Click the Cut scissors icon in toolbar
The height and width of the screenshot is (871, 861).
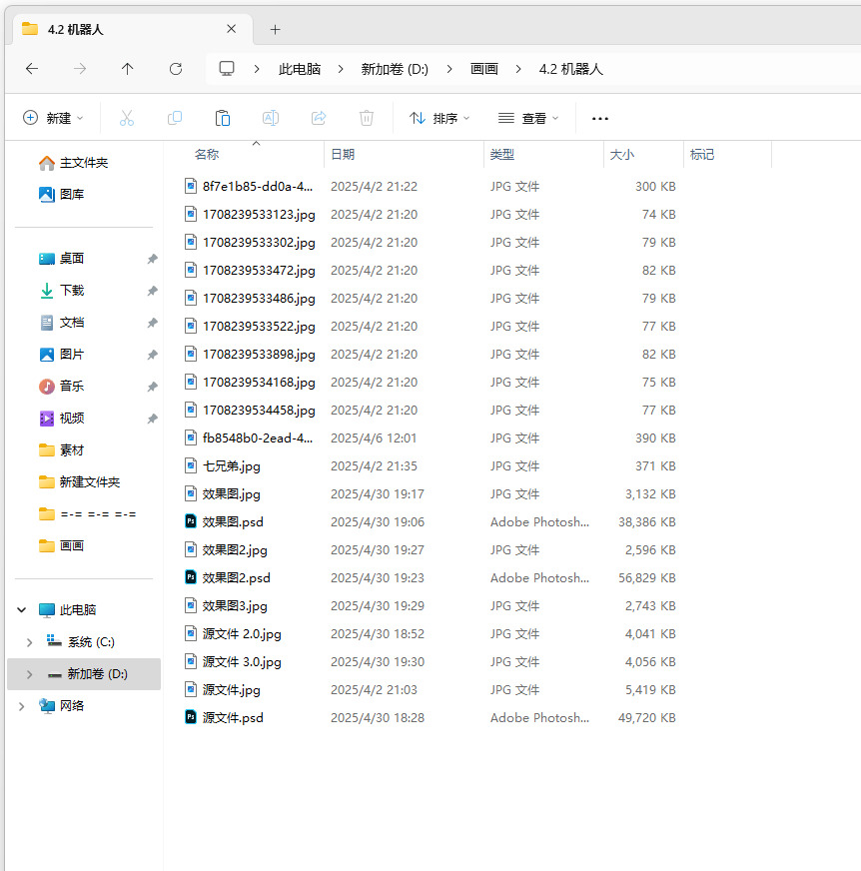pos(127,118)
